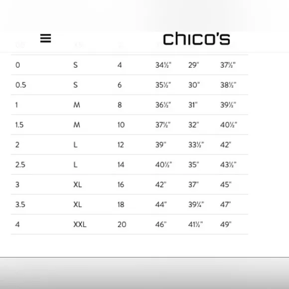Click the 34½" bust measurement
This screenshot has width=289, height=289.
(163, 65)
